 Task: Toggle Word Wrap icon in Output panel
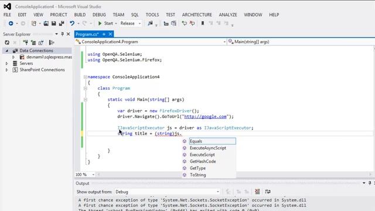point(268,192)
